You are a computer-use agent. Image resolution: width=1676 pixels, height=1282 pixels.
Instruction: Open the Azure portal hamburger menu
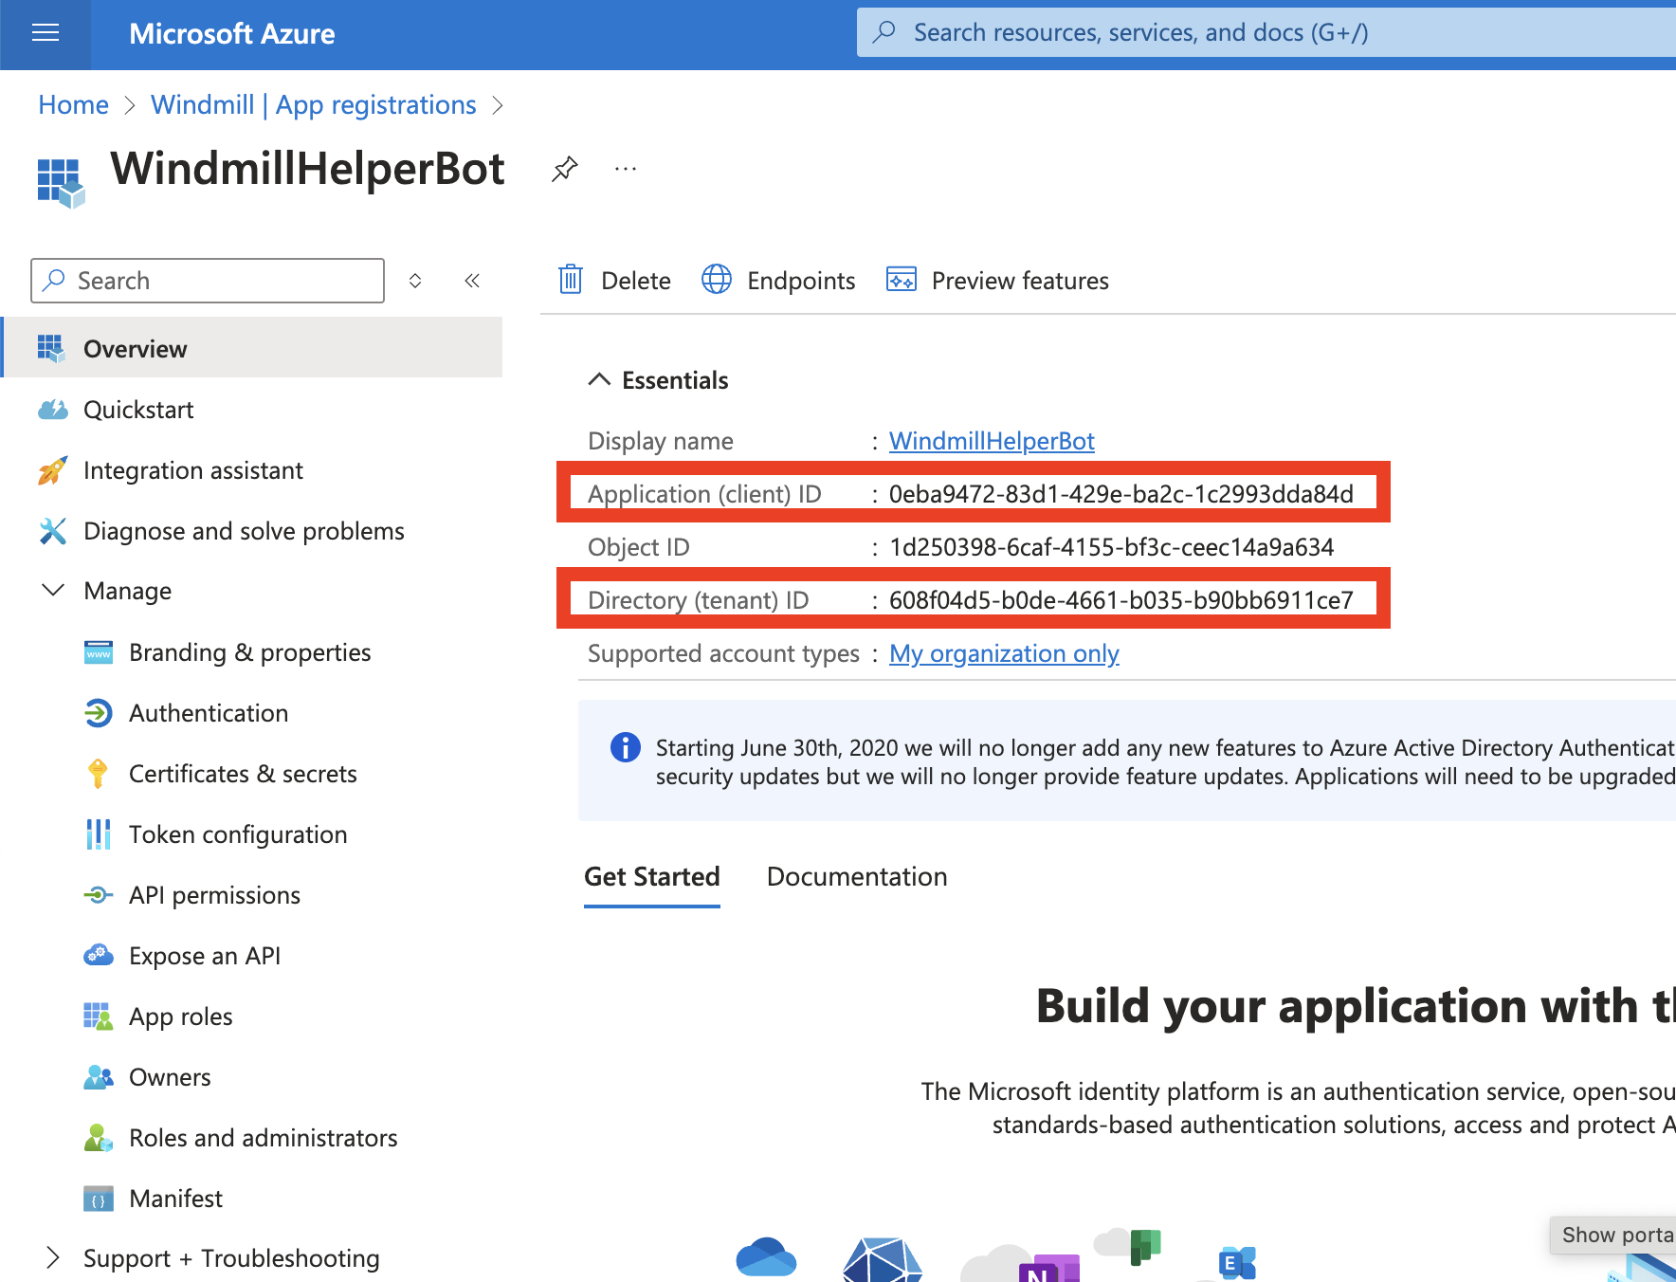click(46, 33)
